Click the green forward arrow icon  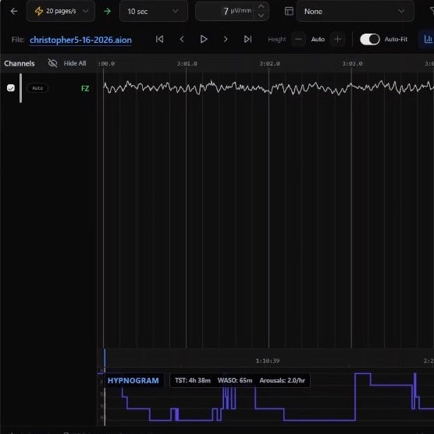coord(107,11)
